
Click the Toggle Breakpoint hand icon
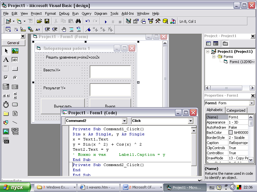click(64, 29)
